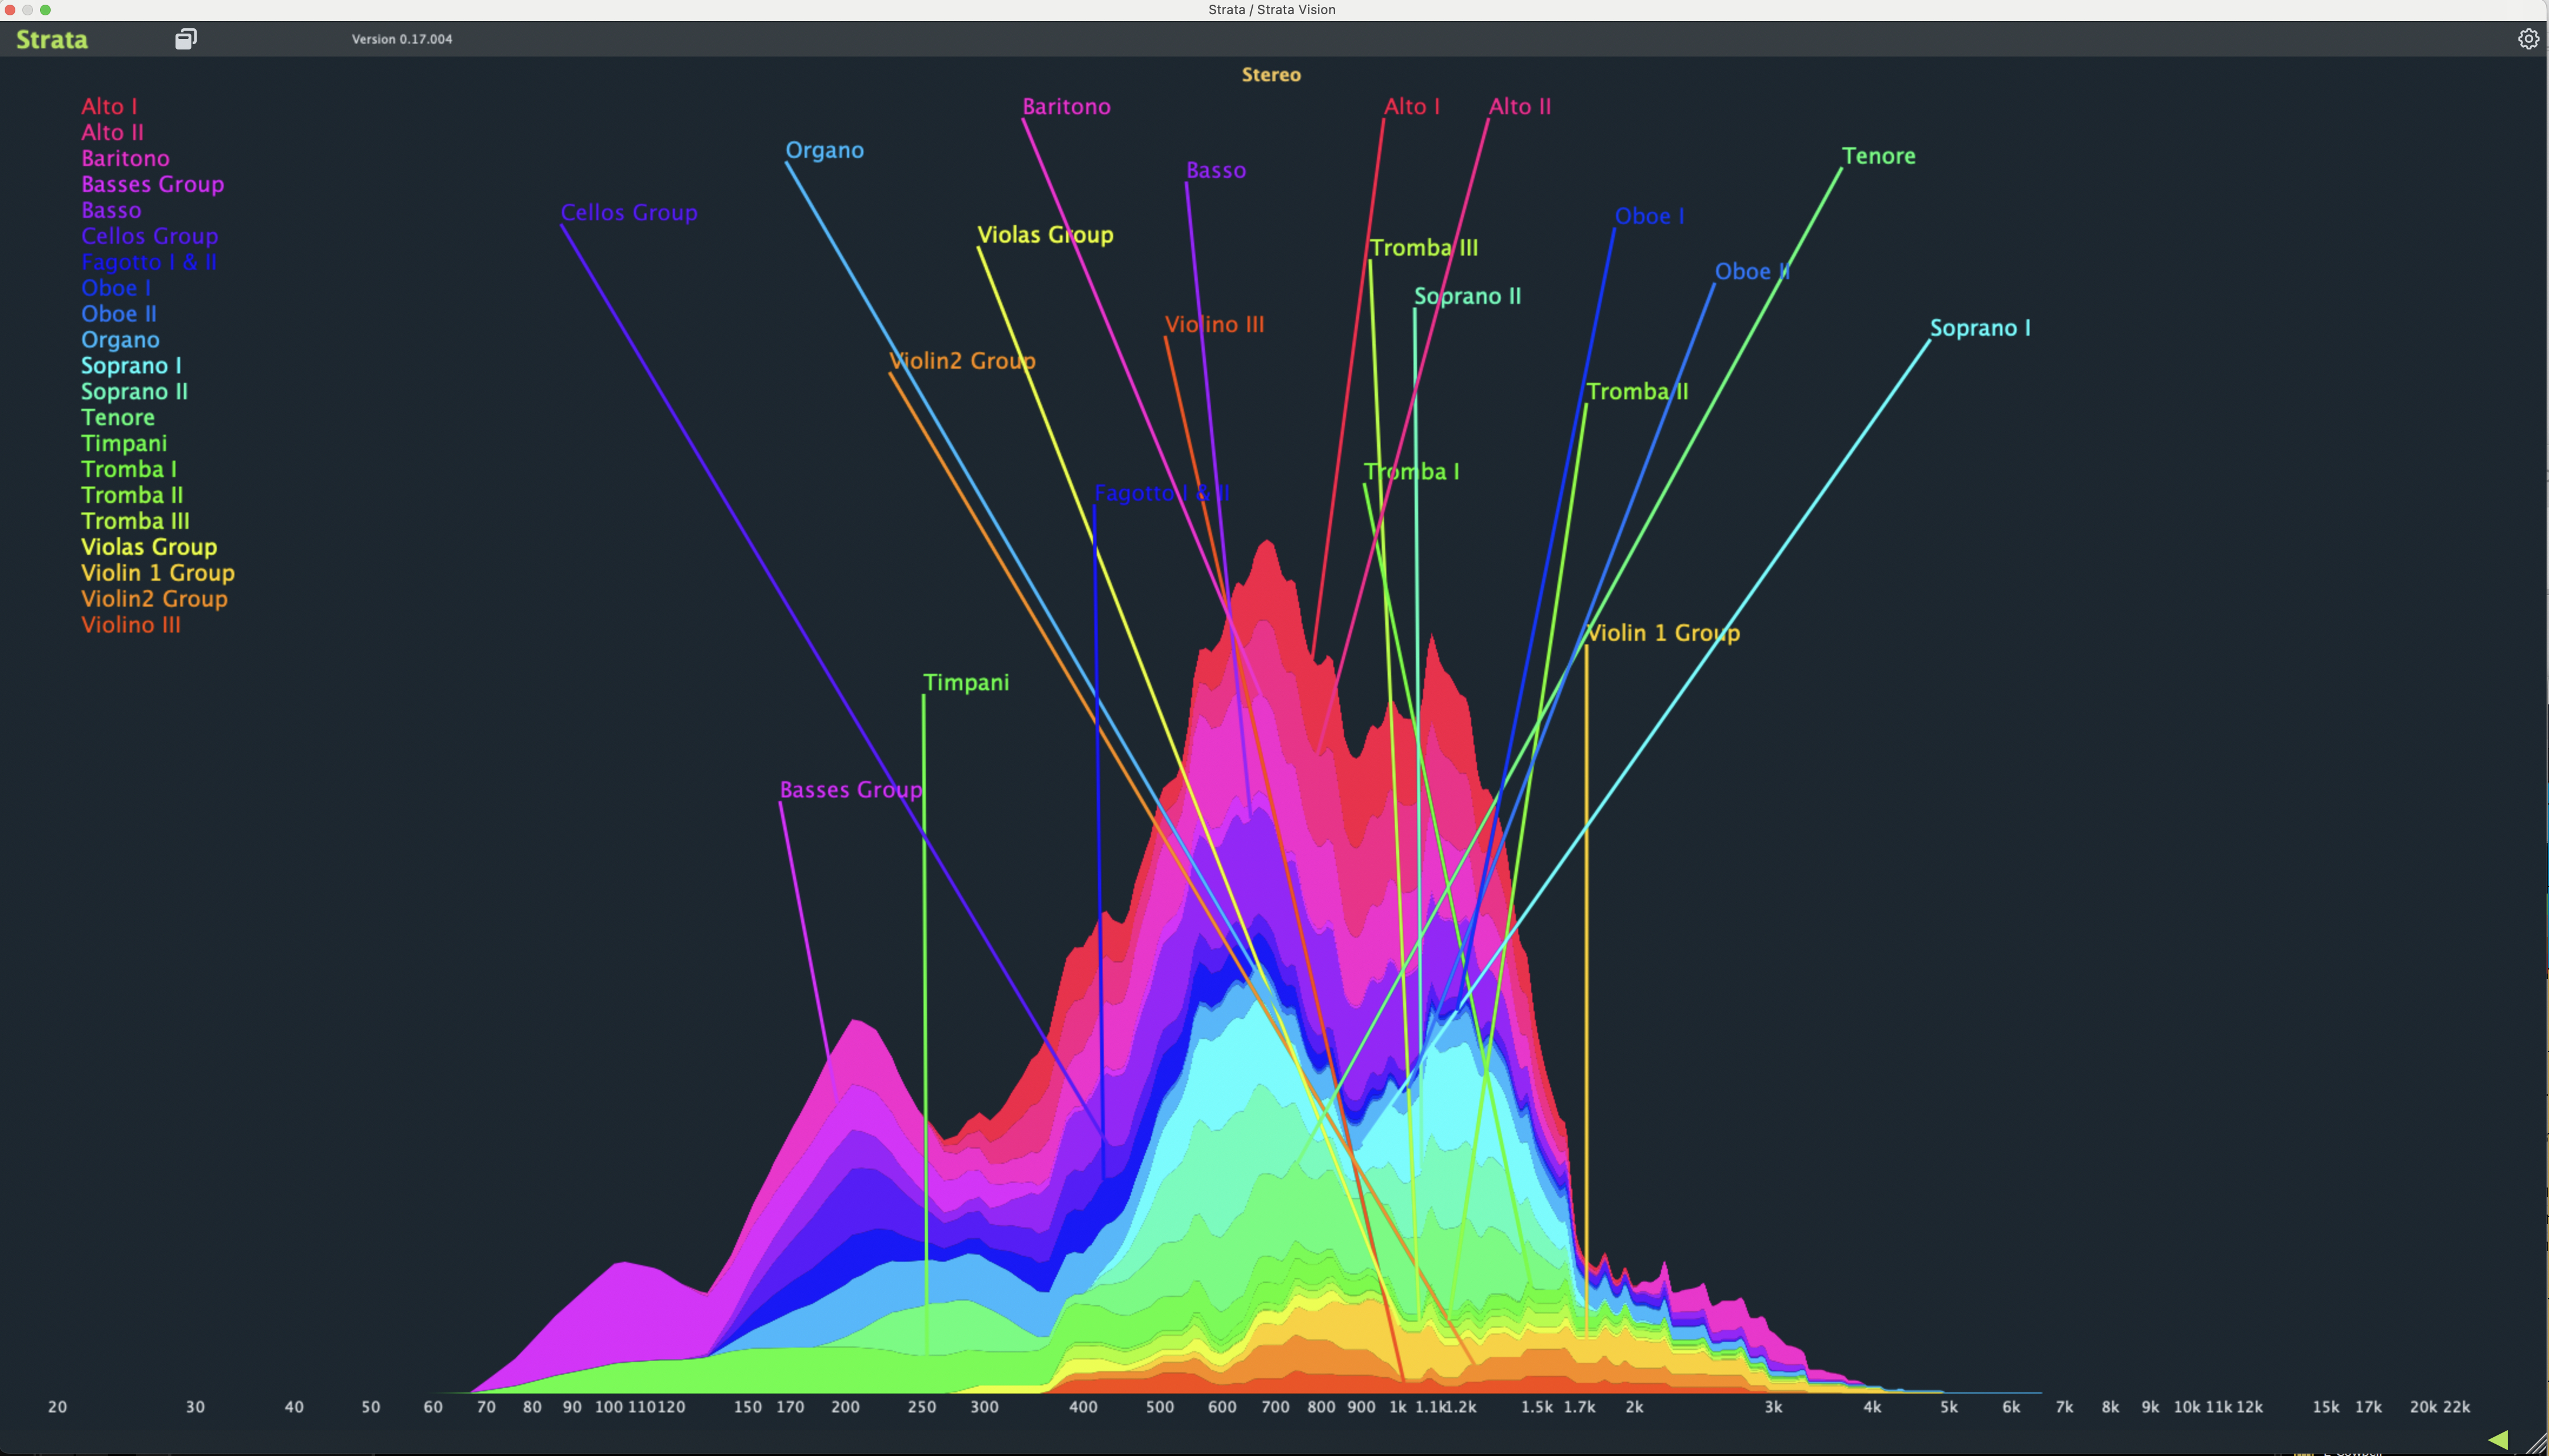Click the 200 Hz frequency axis marker
Viewport: 2549px width, 1456px height.
[x=845, y=1407]
